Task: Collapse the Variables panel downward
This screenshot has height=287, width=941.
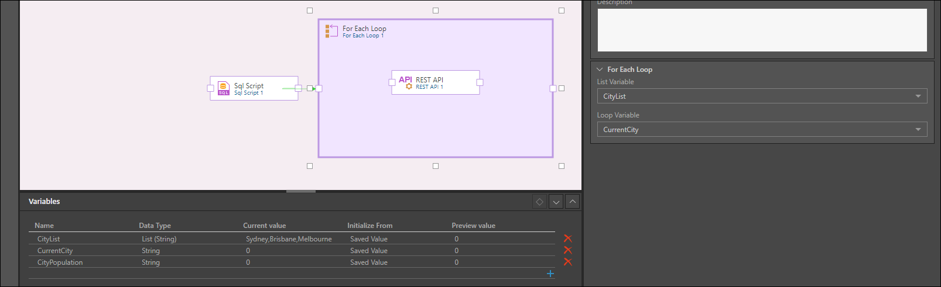Action: 556,202
